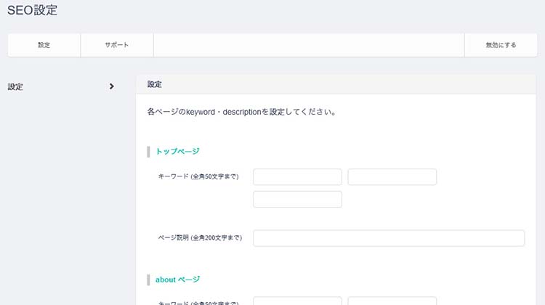Select 設定 in the left sidebar
This screenshot has width=545, height=305.
click(16, 87)
